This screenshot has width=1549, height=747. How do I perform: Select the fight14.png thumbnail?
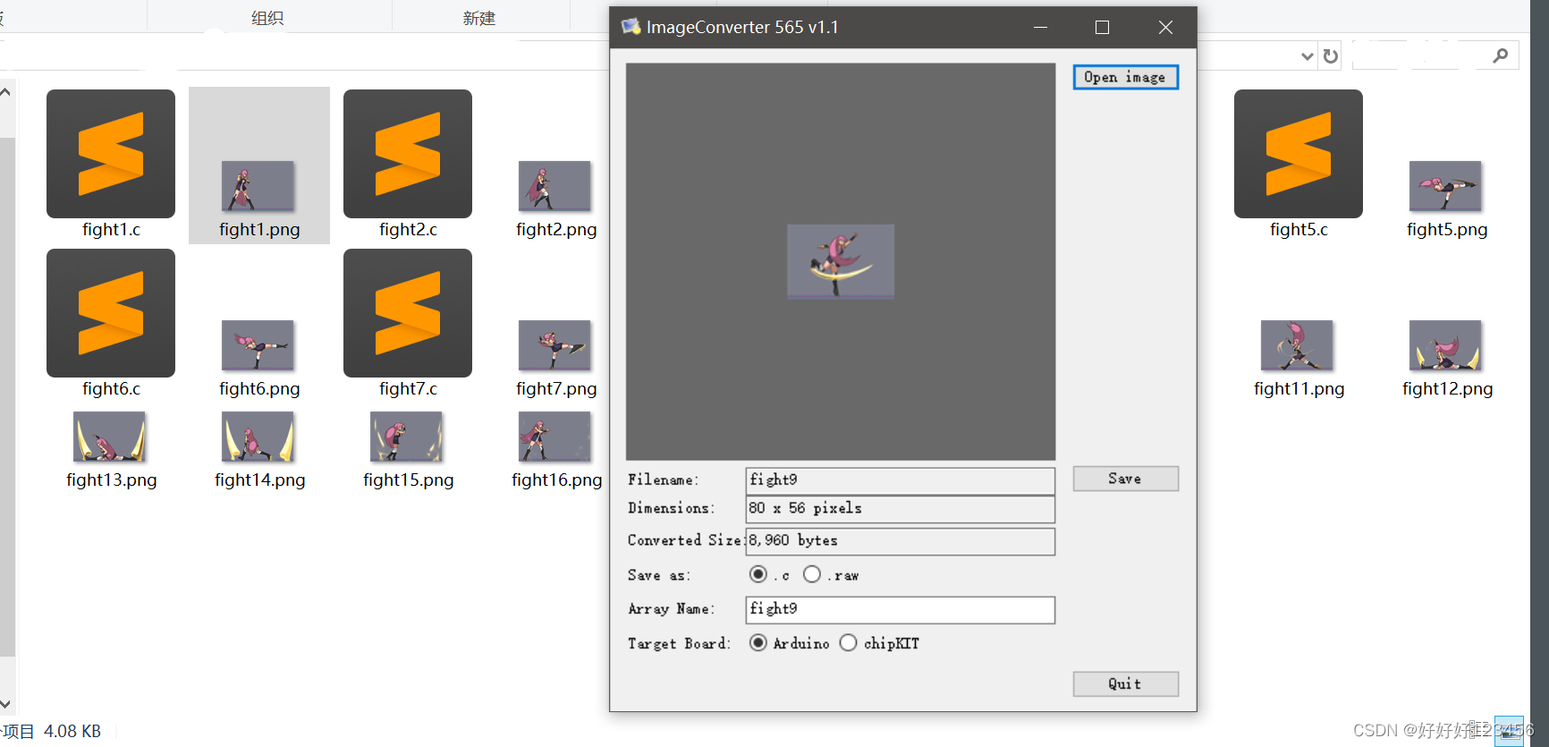point(258,436)
